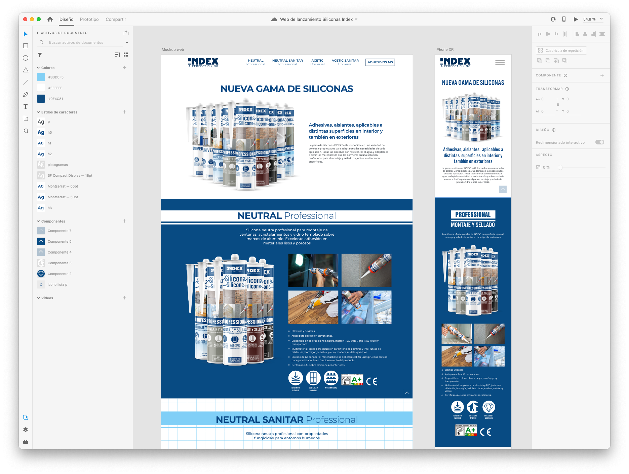The image size is (629, 474).
Task: Select the Select arrow tool
Action: point(26,34)
